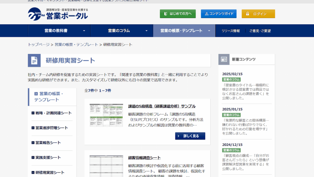The height and width of the screenshot is (177, 314).
Task: Open リリース情報 in the navigation bar
Action: 231,31
